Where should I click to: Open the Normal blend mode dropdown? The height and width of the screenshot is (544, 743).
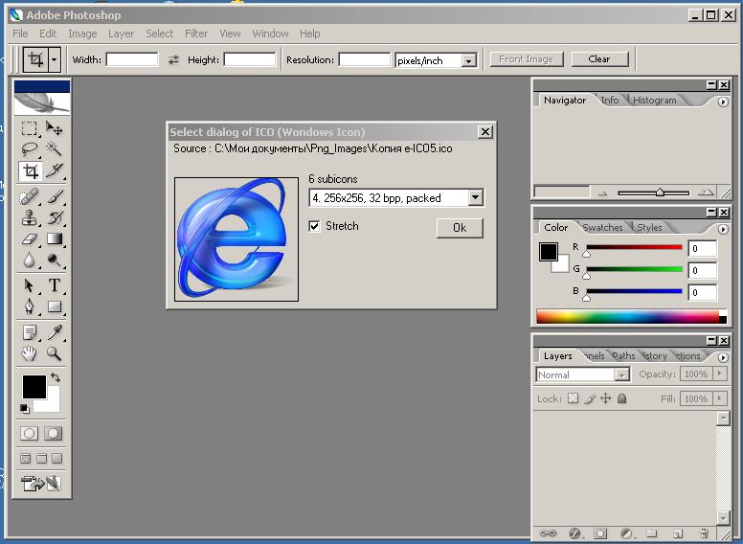coord(621,374)
